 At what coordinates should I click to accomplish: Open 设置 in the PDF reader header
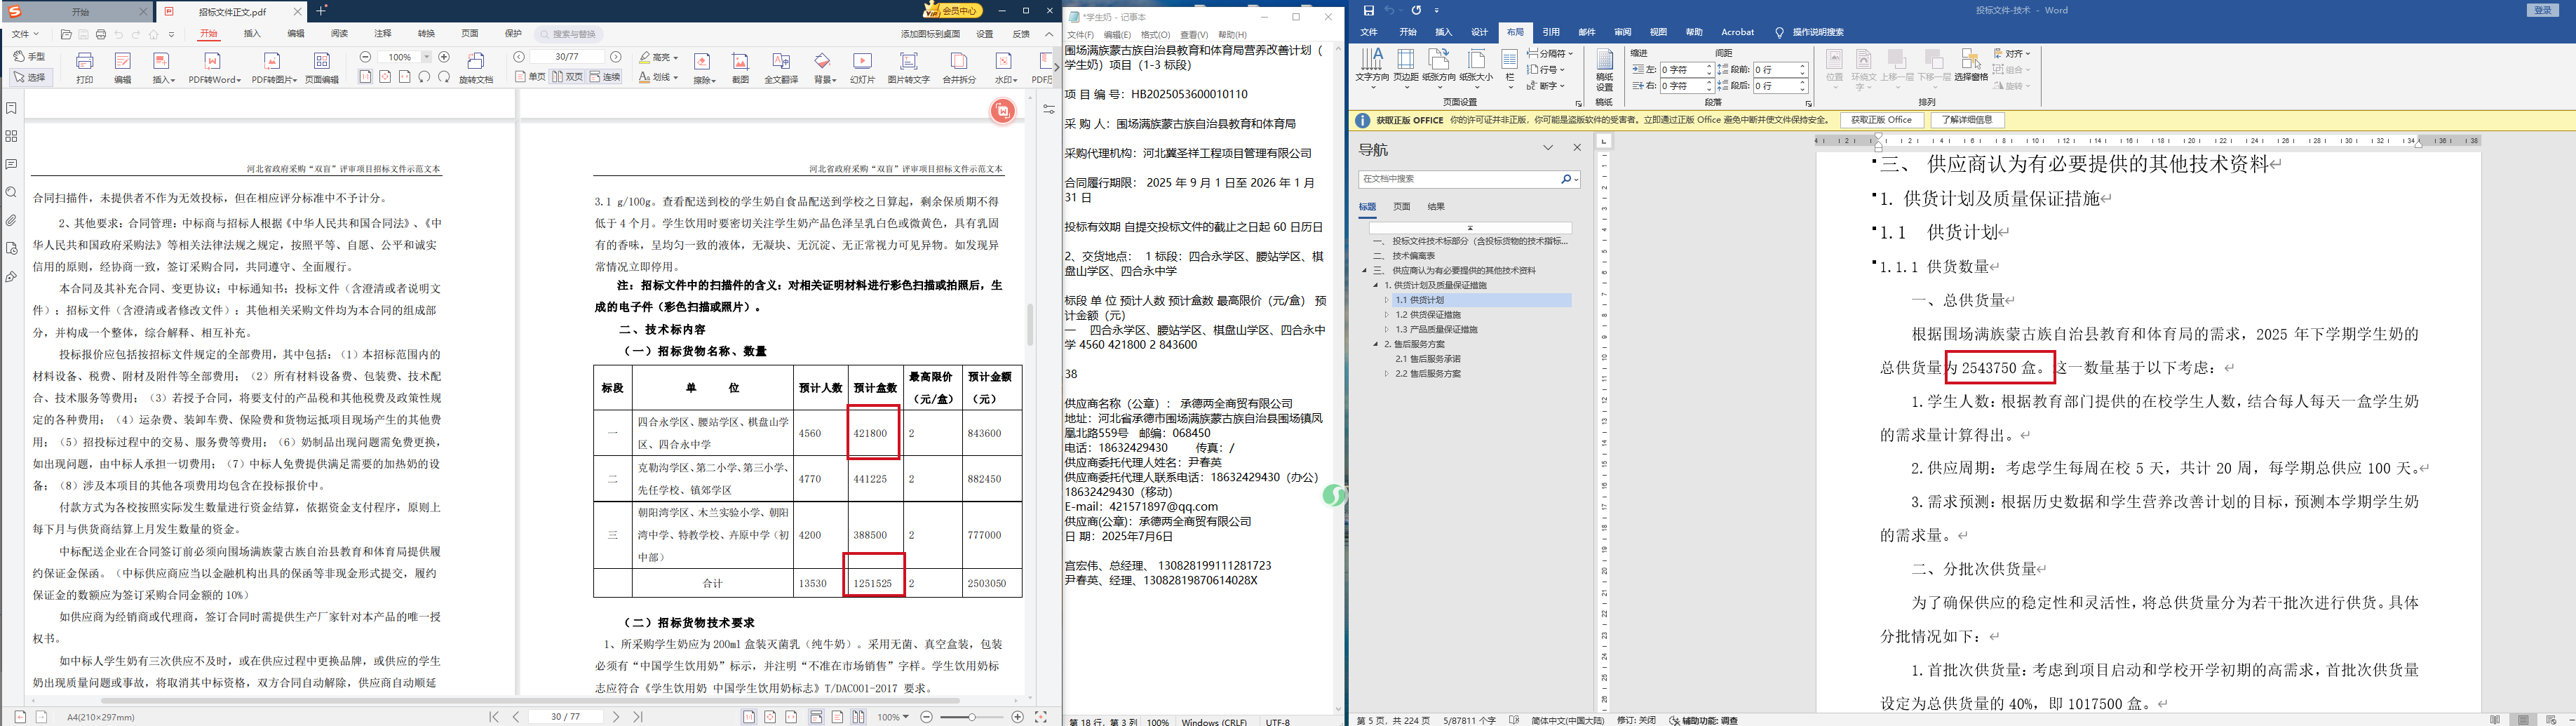click(x=985, y=34)
